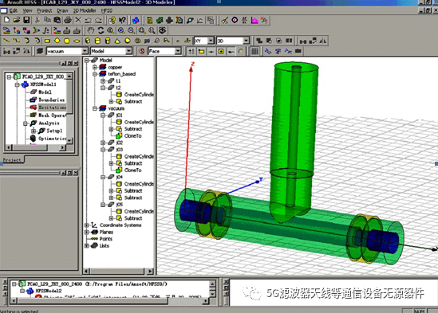Open the XY drawing plane dropdown
Image resolution: width=438 pixels, height=313 pixels.
[211, 41]
